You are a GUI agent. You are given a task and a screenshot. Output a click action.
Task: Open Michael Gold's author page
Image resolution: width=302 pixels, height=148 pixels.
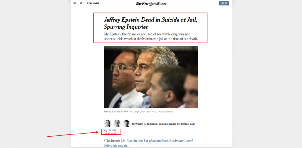tap(188, 124)
